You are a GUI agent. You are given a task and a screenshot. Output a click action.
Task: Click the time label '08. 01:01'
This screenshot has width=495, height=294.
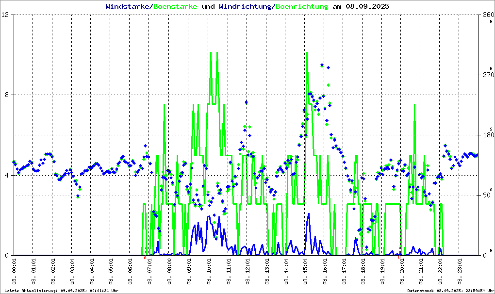tap(33, 272)
